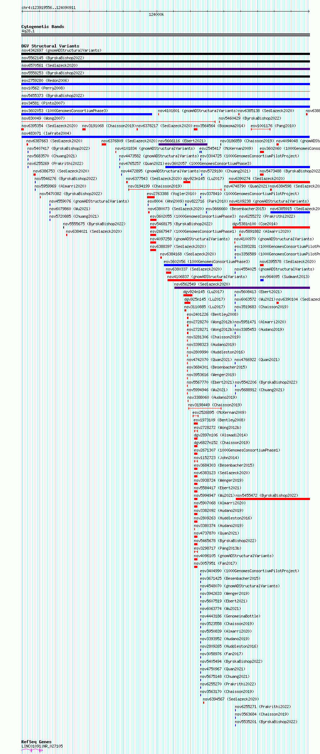The width and height of the screenshot is (320, 754).
Task: Click the purple bar under nsv6570561
Action: point(165,69)
